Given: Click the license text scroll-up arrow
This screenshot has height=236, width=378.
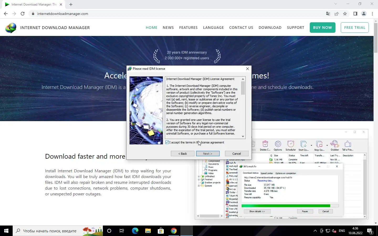Looking at the screenshot, I should pyautogui.click(x=243, y=79).
